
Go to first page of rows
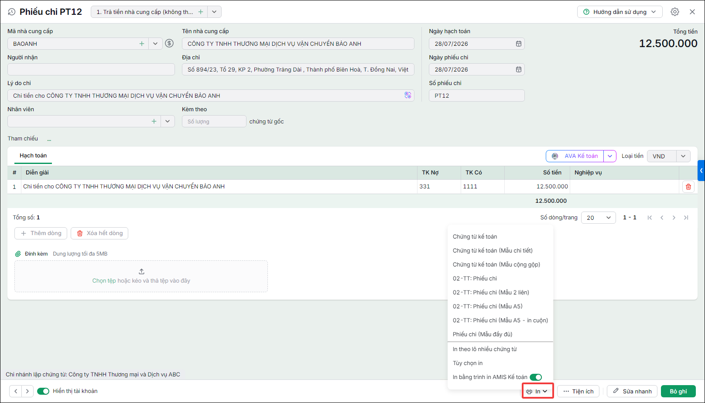pyautogui.click(x=650, y=218)
